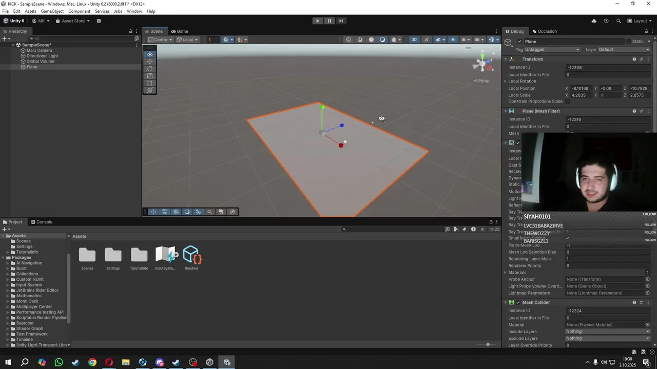Select the Rect tool in Scene tools overlay
This screenshot has width=657, height=369.
150,83
